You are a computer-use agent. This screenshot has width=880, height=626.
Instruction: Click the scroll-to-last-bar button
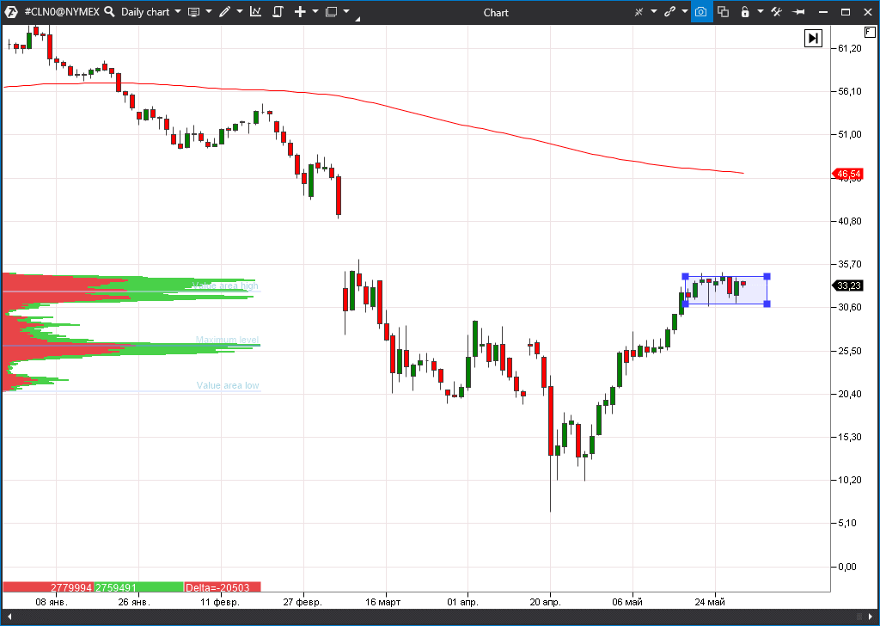pos(813,38)
